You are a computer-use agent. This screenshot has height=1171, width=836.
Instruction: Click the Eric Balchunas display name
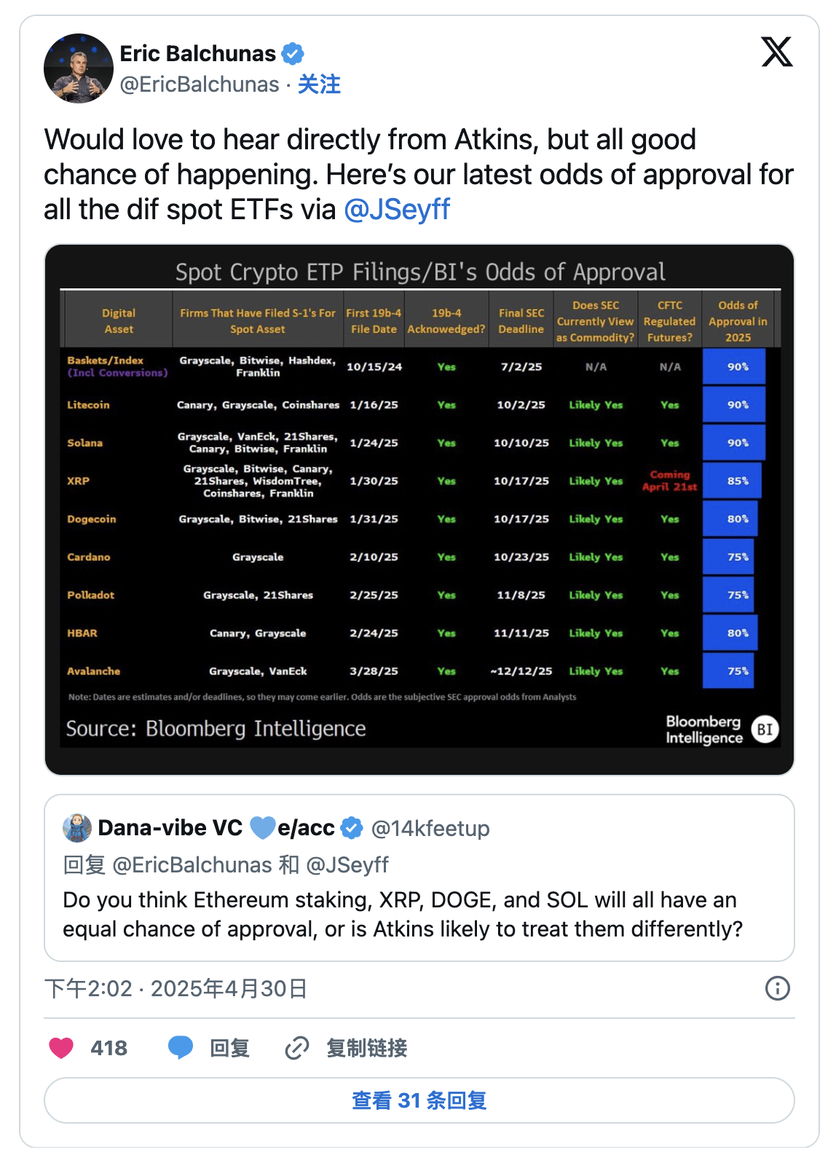coord(197,54)
